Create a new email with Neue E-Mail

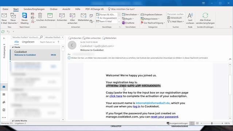4,19
